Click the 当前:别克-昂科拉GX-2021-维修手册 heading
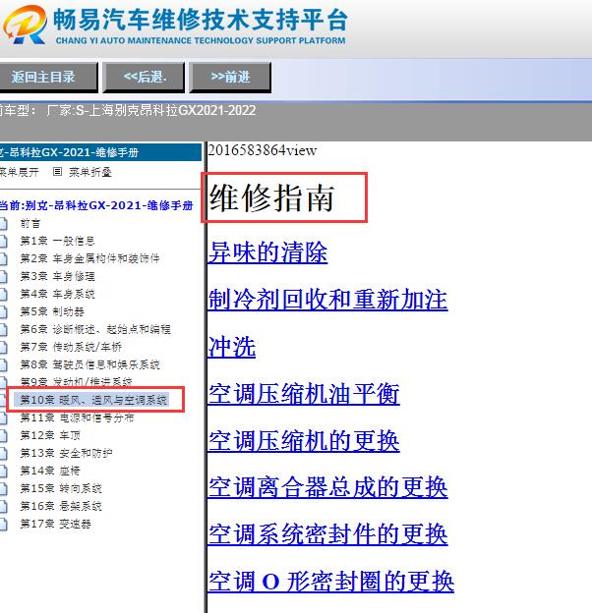 point(96,205)
